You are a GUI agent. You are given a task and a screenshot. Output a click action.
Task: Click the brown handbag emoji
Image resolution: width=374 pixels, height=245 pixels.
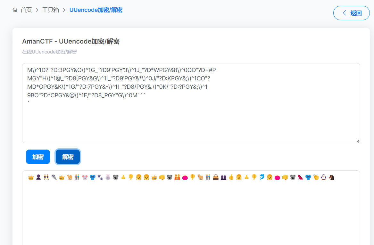point(216,177)
